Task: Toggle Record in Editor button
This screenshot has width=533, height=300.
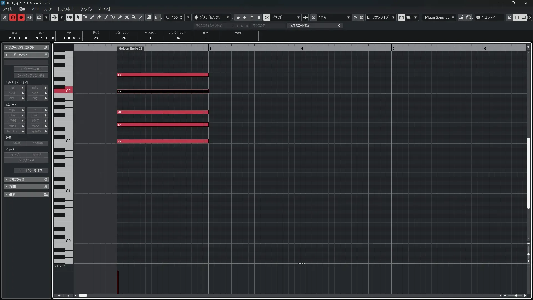Action: 21,17
